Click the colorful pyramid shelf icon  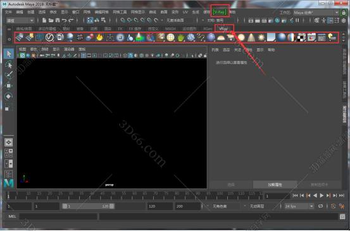pyautogui.click(x=140, y=37)
